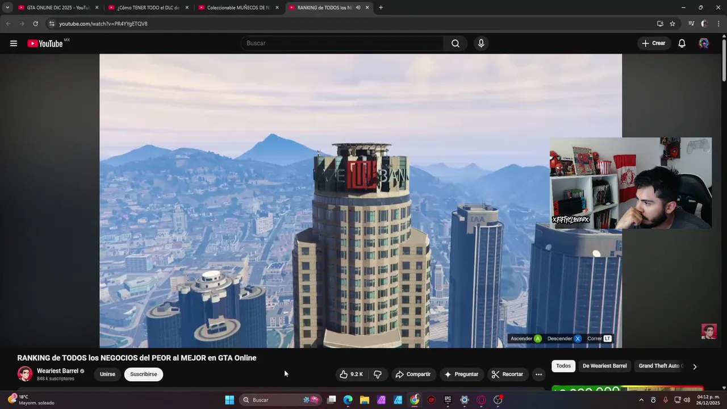Click the Preguntar button
The width and height of the screenshot is (727, 409).
click(x=462, y=374)
